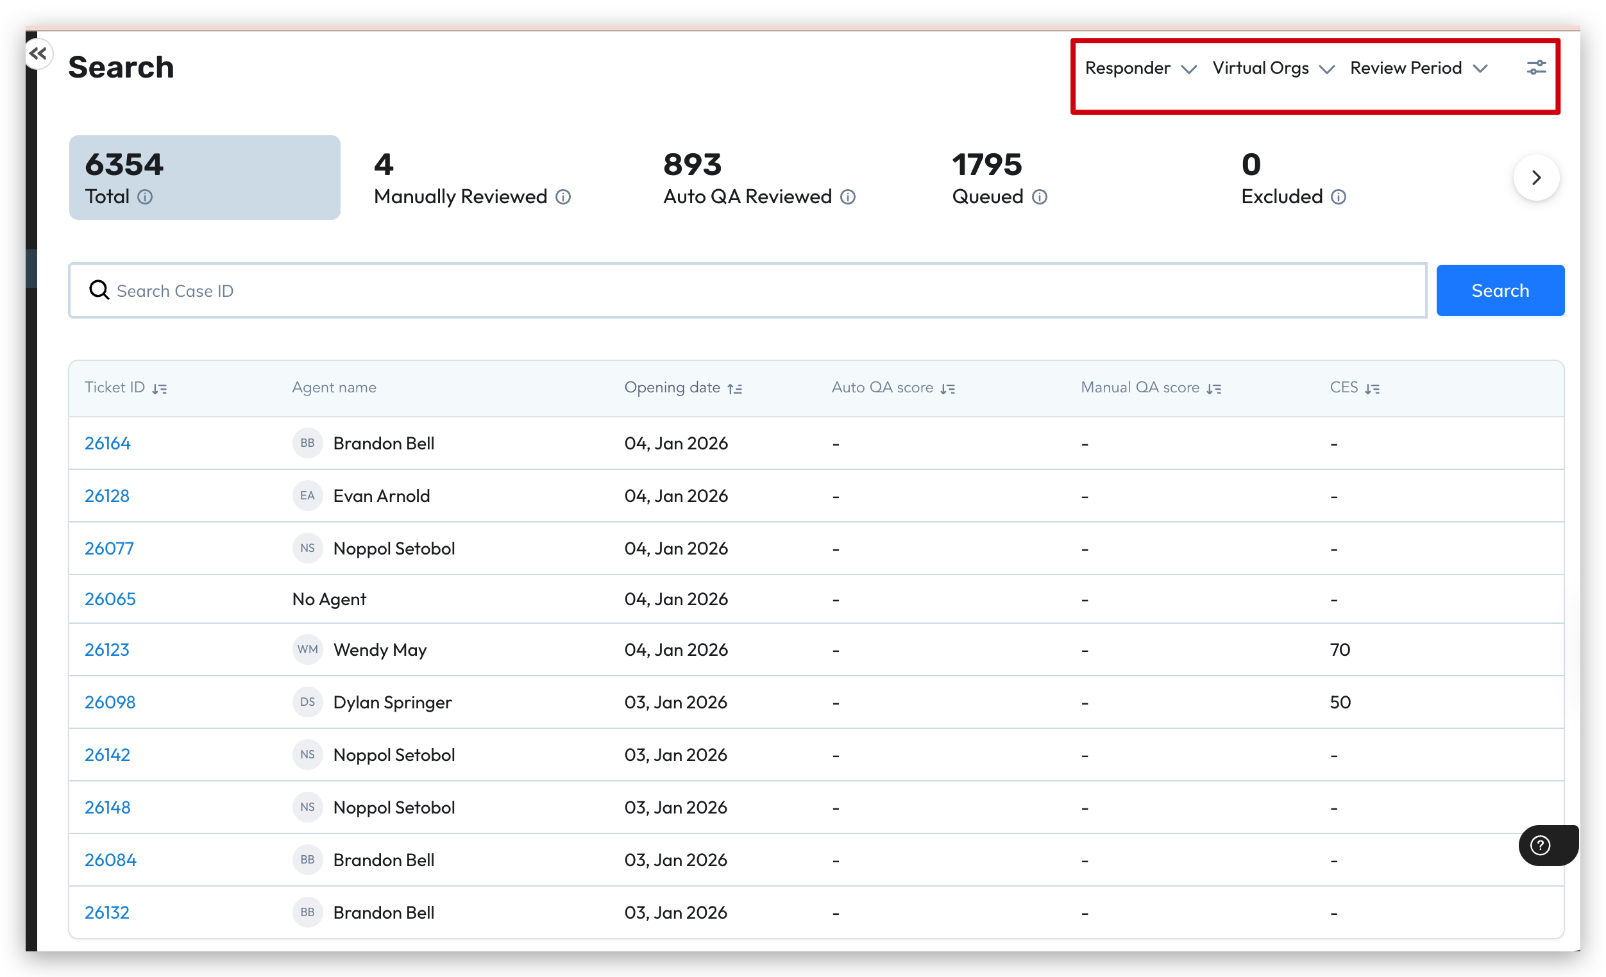Sort by Auto QA score column
The image size is (1606, 977).
948,388
